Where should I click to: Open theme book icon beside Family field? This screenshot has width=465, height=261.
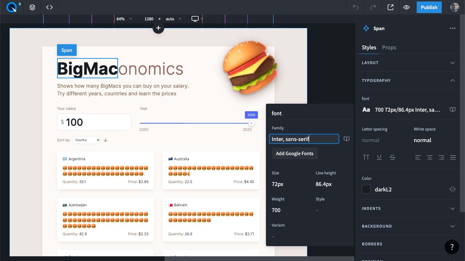click(x=347, y=139)
